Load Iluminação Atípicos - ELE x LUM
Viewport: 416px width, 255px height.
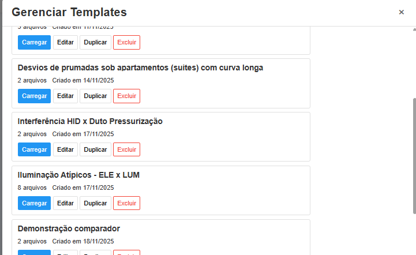(x=34, y=203)
